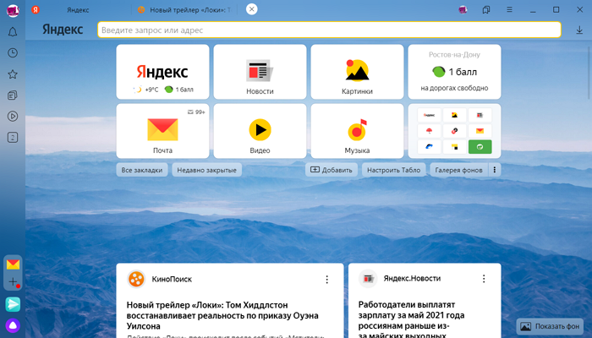Screen dimensions: 592x338
Task: Open the bookmark collections icon in title bar
Action: pyautogui.click(x=486, y=10)
